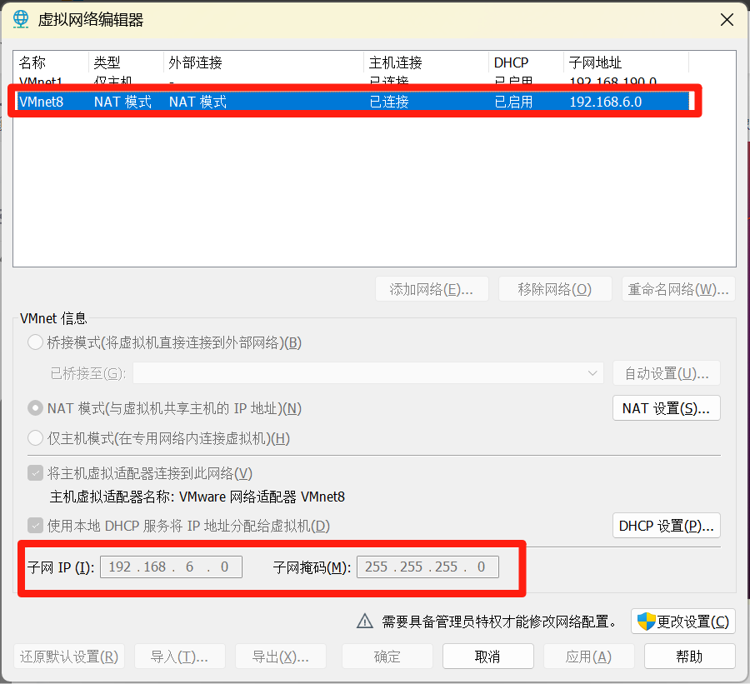The image size is (750, 684).
Task: Click the 重命名网络(W)... button
Action: (x=678, y=289)
